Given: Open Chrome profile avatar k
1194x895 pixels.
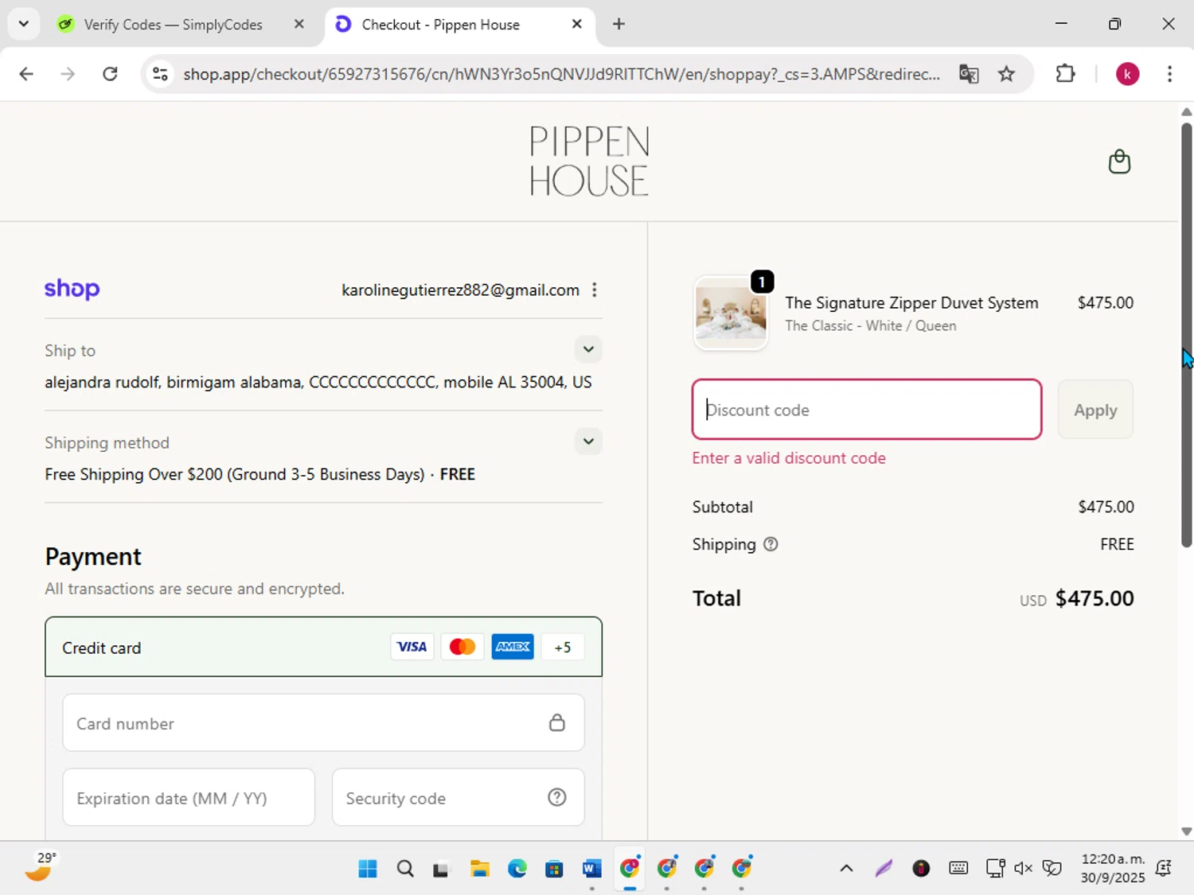Looking at the screenshot, I should pos(1127,74).
